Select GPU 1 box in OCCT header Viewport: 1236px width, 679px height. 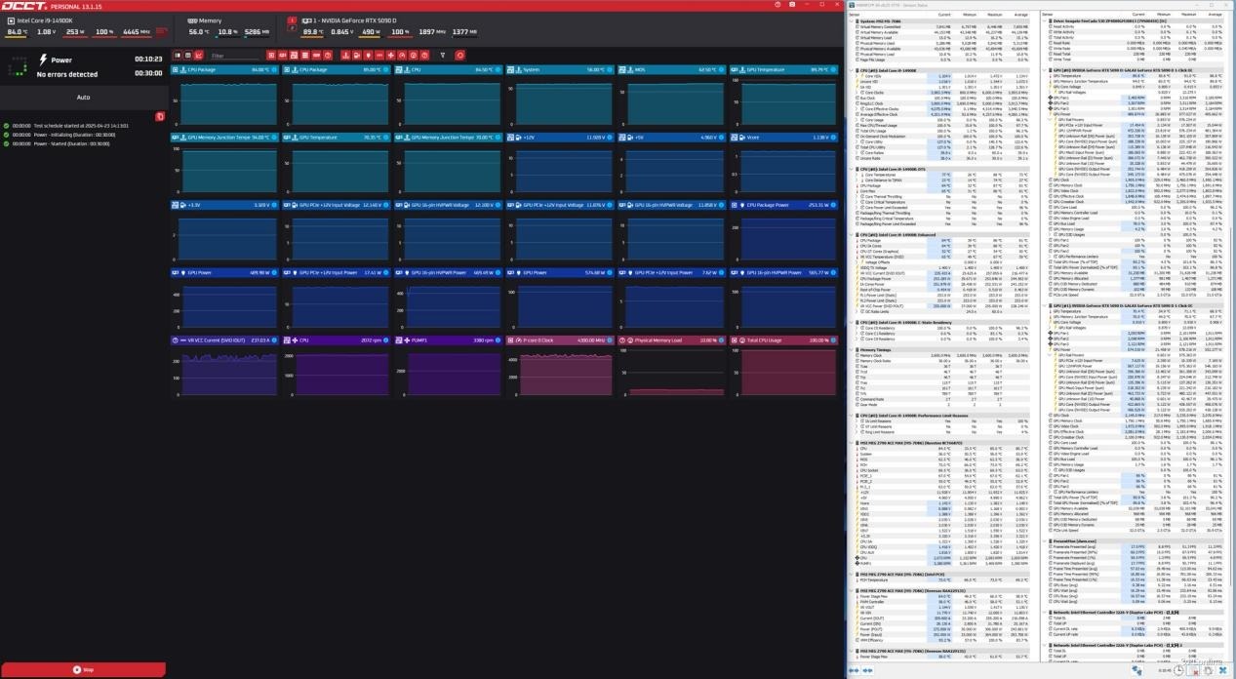click(292, 20)
